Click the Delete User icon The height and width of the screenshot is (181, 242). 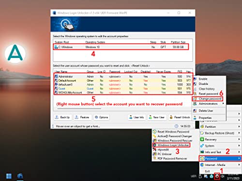click(x=195, y=111)
